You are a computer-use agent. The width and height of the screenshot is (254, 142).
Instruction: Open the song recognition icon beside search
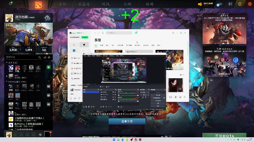coord(136,33)
